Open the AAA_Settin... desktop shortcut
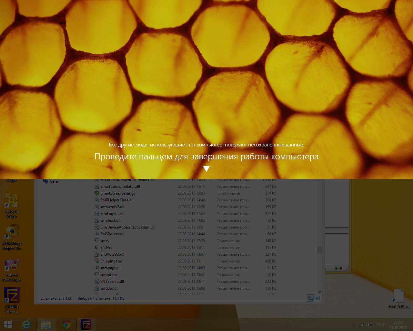413x331 pixels. (x=399, y=297)
